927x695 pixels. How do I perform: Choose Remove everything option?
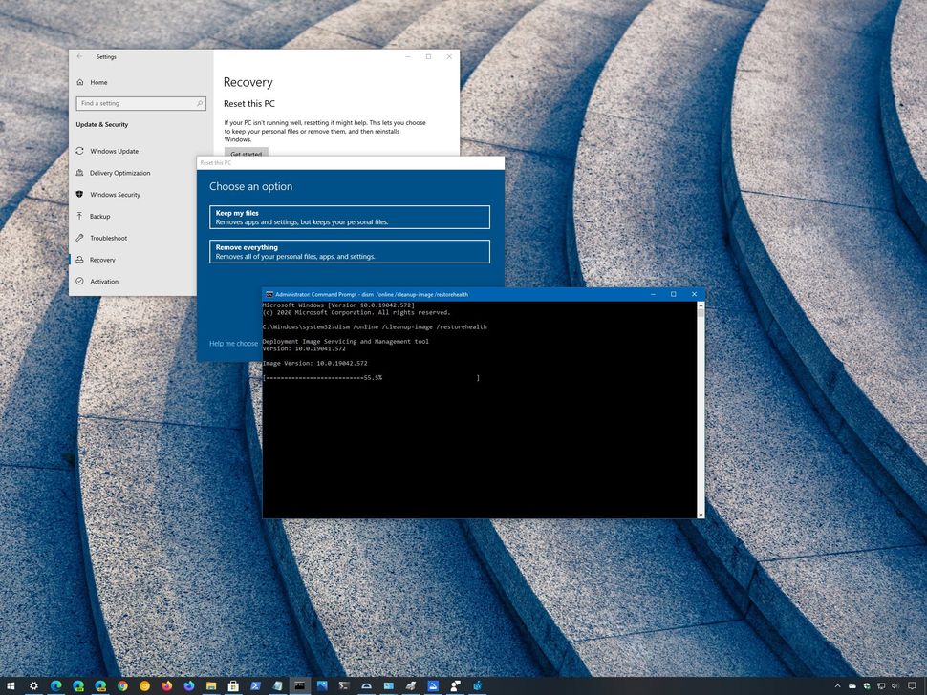(350, 251)
